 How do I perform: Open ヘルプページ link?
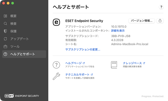click(73, 63)
